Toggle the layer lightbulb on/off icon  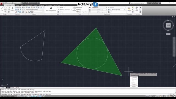pyautogui.click(x=27, y=12)
